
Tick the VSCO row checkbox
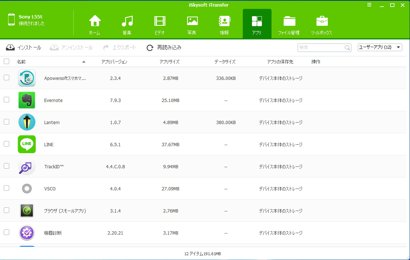click(x=7, y=188)
